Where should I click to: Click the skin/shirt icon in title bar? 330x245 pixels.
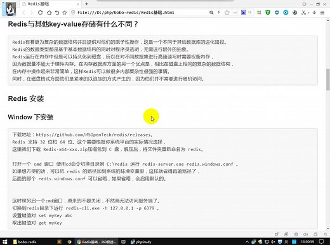(x=304, y=4)
